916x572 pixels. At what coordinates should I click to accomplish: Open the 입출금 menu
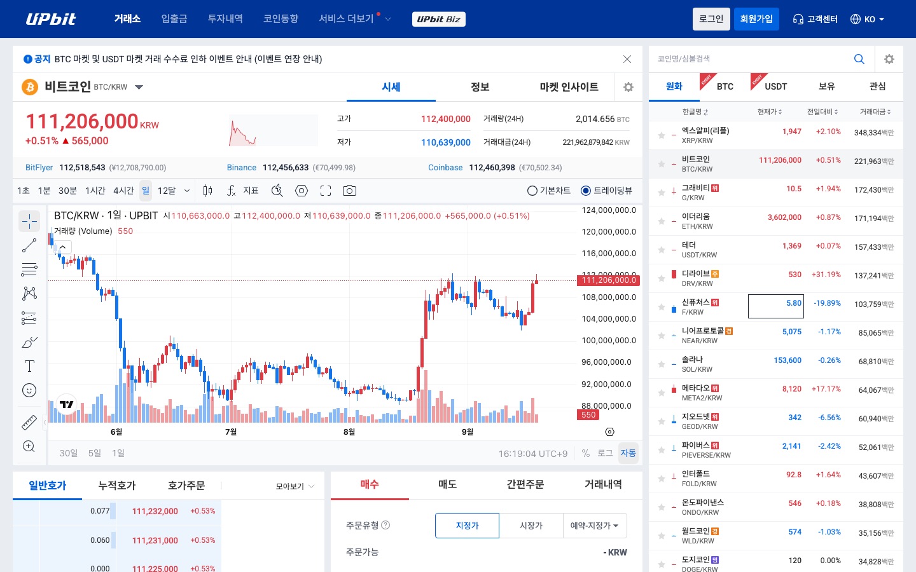[174, 19]
